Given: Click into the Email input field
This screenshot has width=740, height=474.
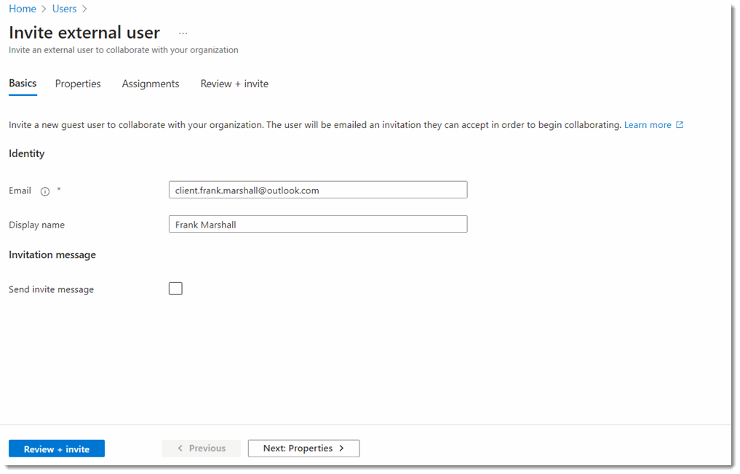Looking at the screenshot, I should point(318,190).
